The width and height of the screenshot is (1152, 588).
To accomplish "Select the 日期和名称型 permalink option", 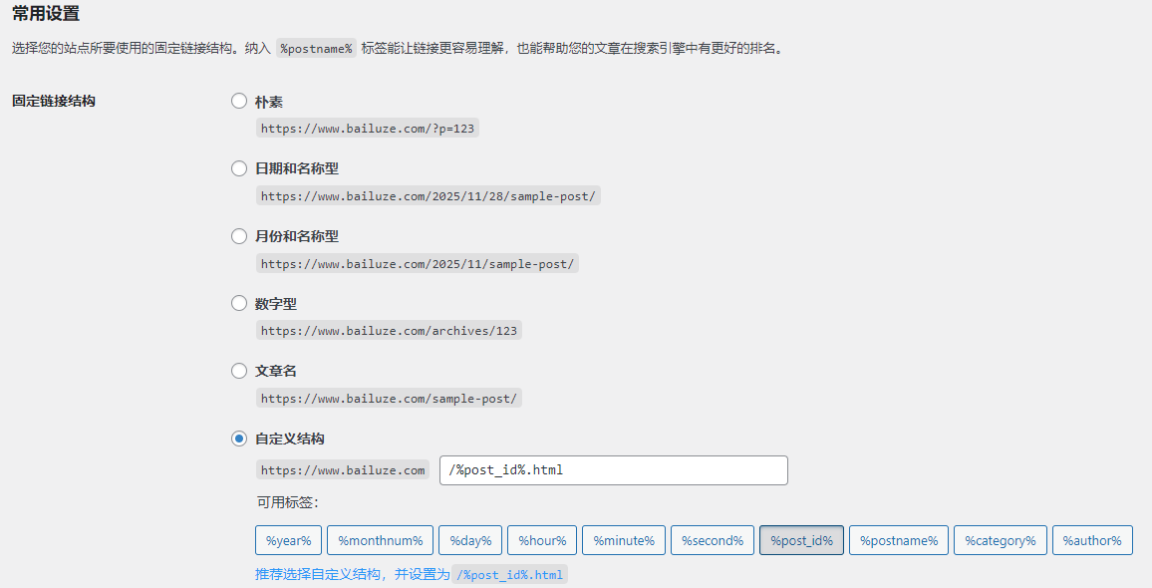I will pos(239,168).
